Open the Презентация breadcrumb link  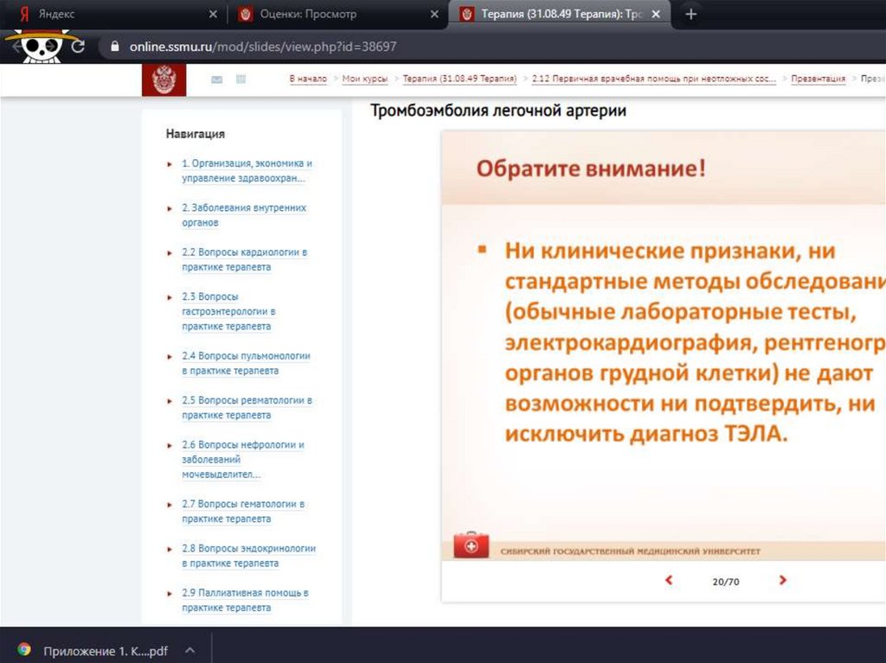point(818,79)
